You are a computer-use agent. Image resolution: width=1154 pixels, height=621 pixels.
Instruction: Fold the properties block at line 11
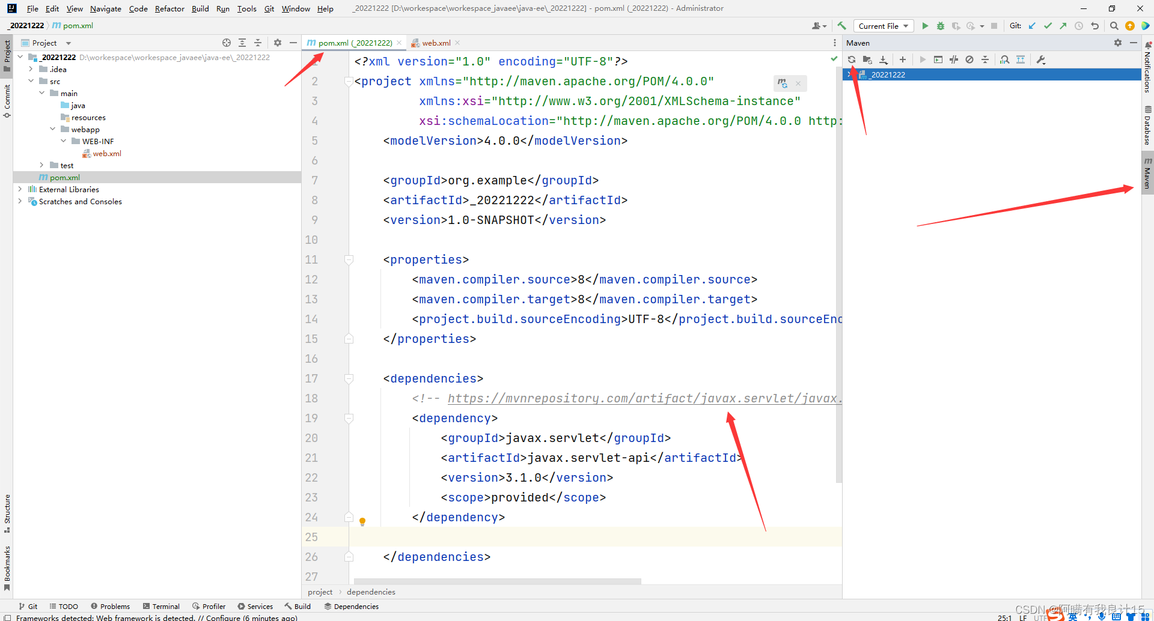point(349,259)
